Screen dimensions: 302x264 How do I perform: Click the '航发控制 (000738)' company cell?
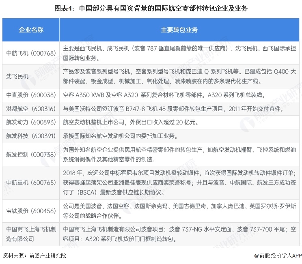tap(31, 155)
